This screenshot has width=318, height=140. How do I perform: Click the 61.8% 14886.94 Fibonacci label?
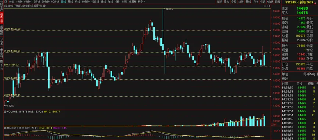click(x=12, y=51)
